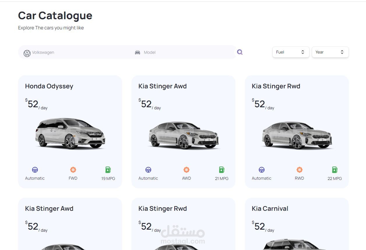
Task: Select top-row Kia Stinger Rwd car image
Action: click(297, 135)
